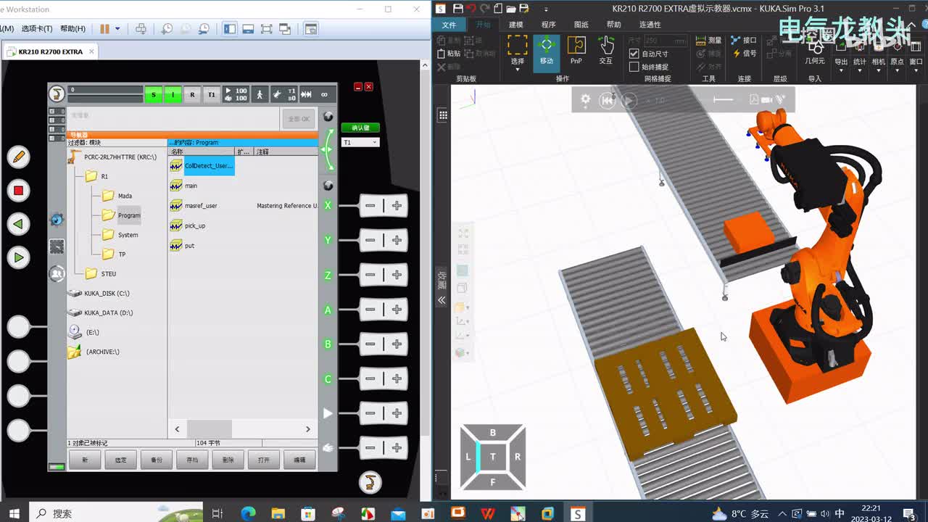928x522 pixels.
Task: Click the plus jog key for Y axis
Action: (x=397, y=240)
